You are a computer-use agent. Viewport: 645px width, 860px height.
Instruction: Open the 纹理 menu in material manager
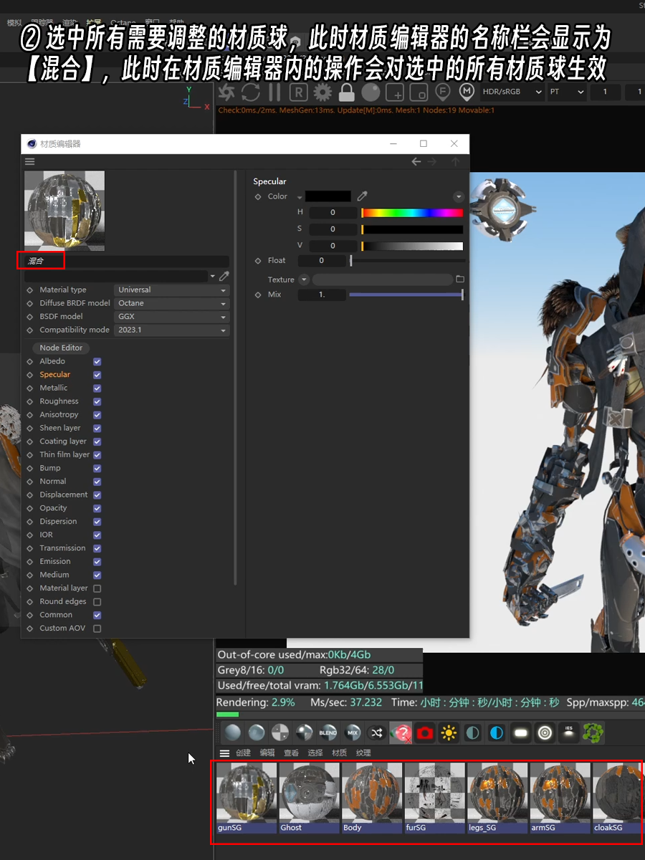coord(363,753)
